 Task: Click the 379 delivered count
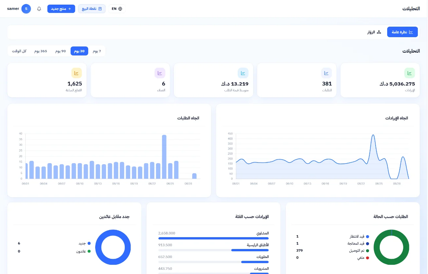pyautogui.click(x=299, y=251)
